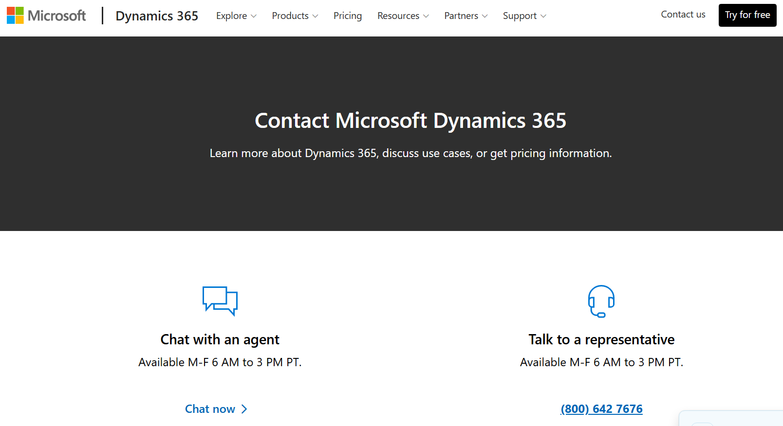The width and height of the screenshot is (783, 426).
Task: Click chat availability text under Chat with an agent
Action: pyautogui.click(x=220, y=362)
